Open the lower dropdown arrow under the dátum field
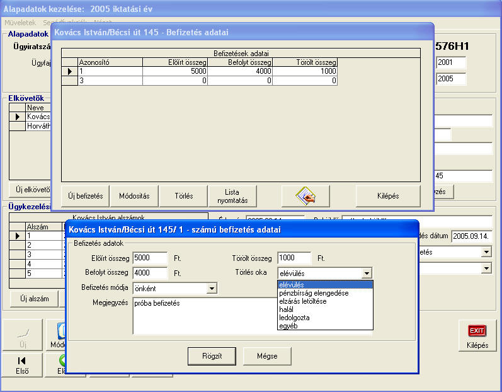The height and width of the screenshot is (392, 502). (x=486, y=268)
